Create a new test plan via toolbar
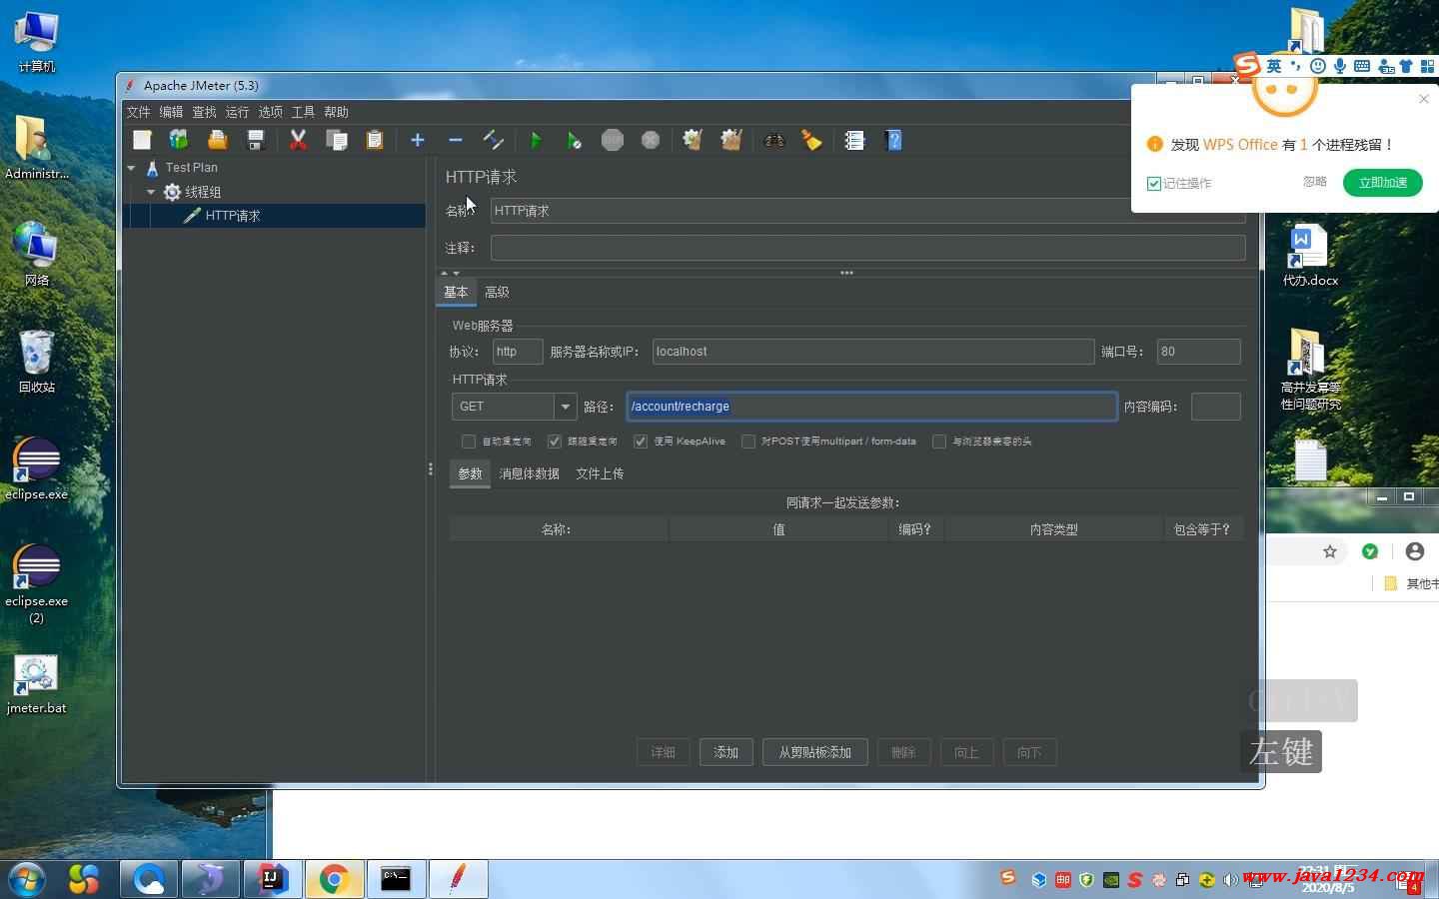The image size is (1439, 899). (142, 141)
